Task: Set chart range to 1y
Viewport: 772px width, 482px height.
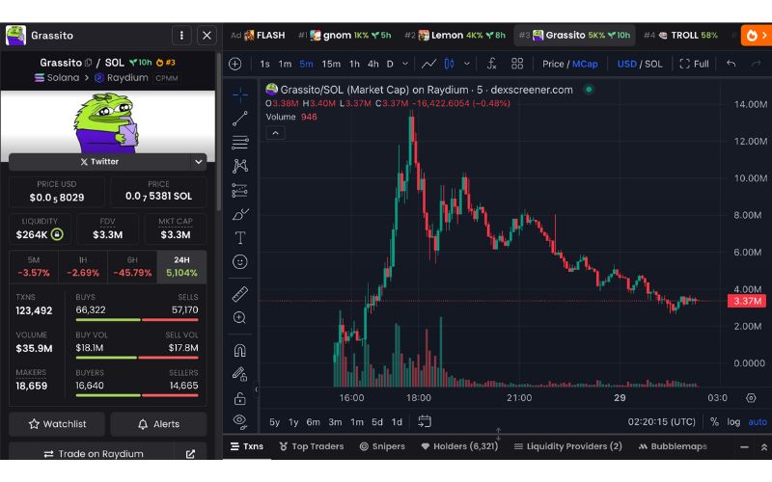Action: [293, 422]
